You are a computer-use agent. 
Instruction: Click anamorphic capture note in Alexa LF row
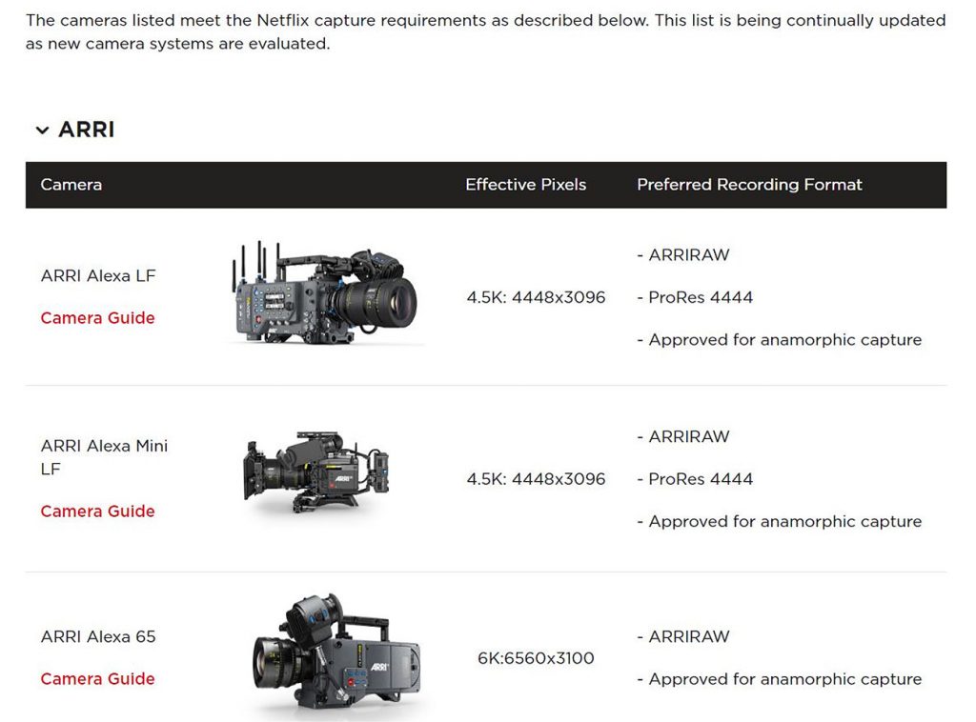point(780,340)
